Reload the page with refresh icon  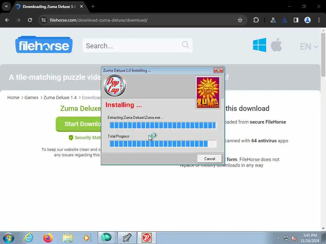(x=30, y=20)
